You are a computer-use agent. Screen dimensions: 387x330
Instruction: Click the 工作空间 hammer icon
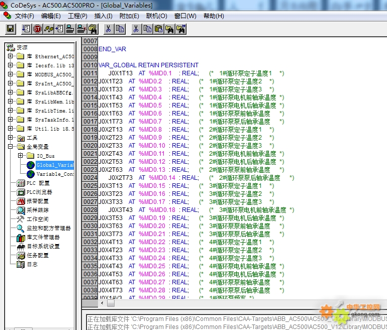click(21, 219)
